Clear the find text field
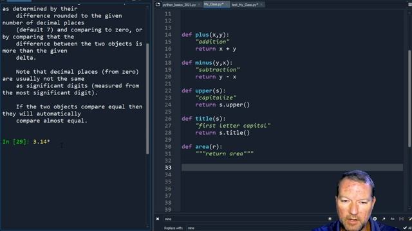The image size is (412, 231). tap(330, 219)
